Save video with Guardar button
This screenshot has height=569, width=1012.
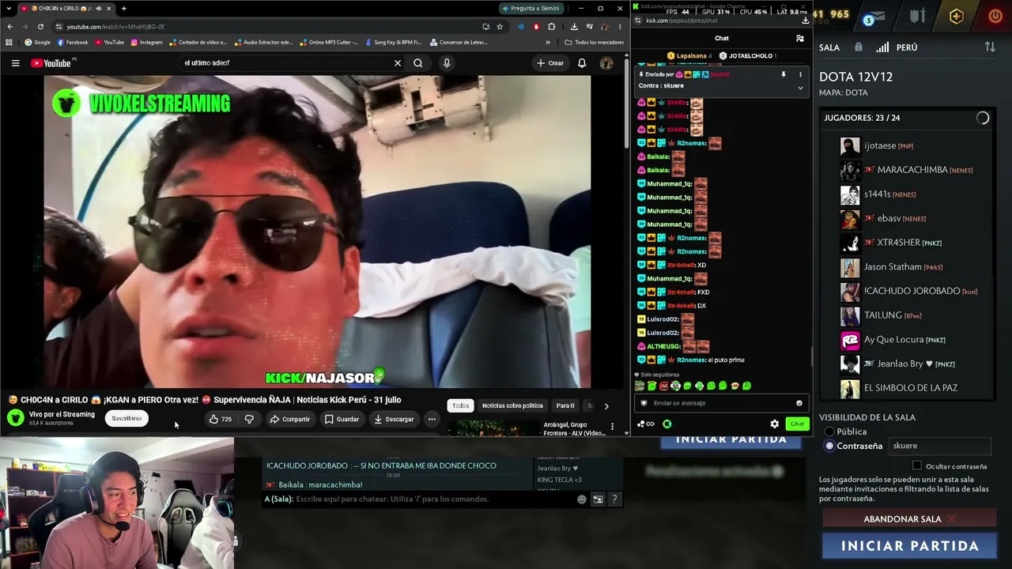(342, 419)
